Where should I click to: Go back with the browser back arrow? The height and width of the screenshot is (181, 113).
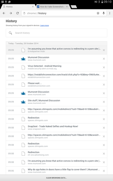pos(4,13)
